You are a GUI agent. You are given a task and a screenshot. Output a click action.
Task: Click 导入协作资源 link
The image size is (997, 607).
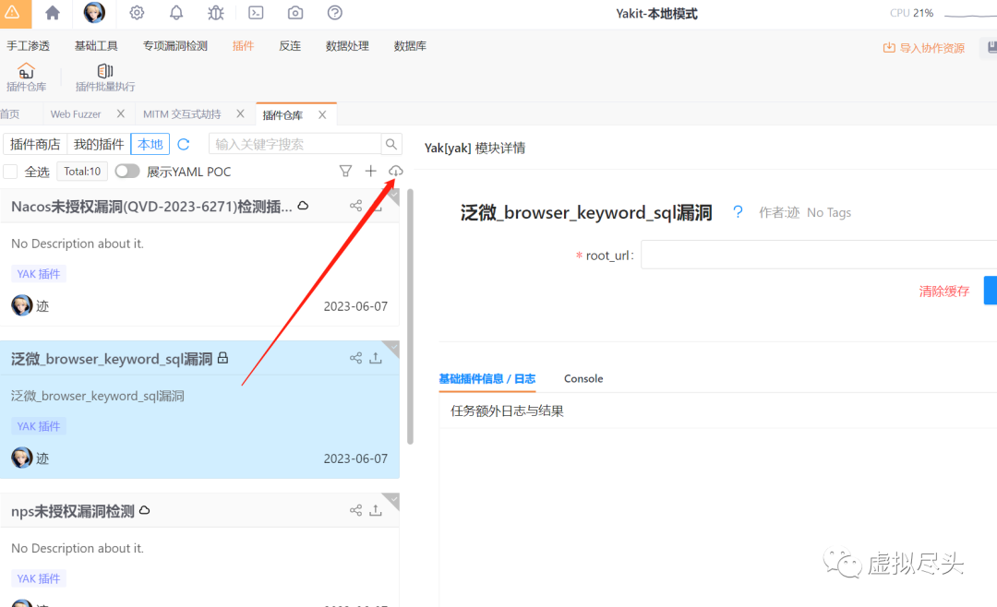click(x=924, y=48)
